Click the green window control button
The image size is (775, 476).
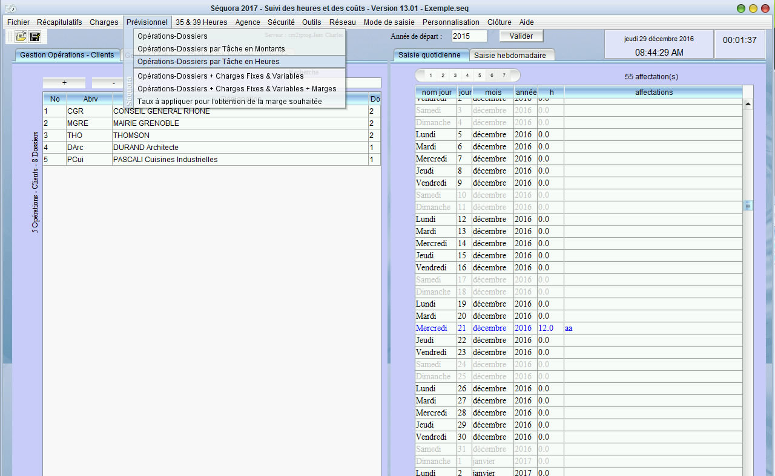(740, 8)
